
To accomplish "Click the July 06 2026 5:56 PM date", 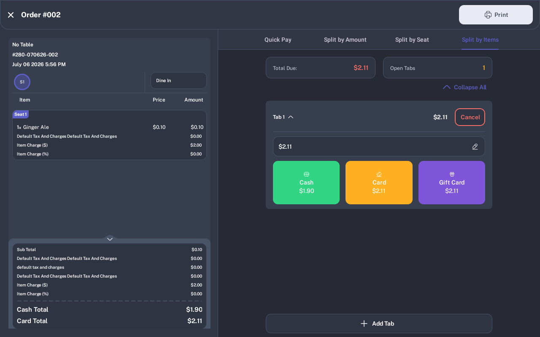I will coord(39,64).
